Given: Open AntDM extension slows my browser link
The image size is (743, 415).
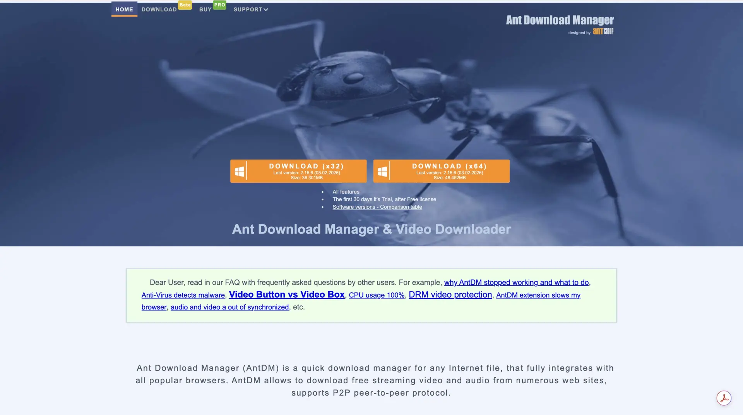Looking at the screenshot, I should pos(538,295).
